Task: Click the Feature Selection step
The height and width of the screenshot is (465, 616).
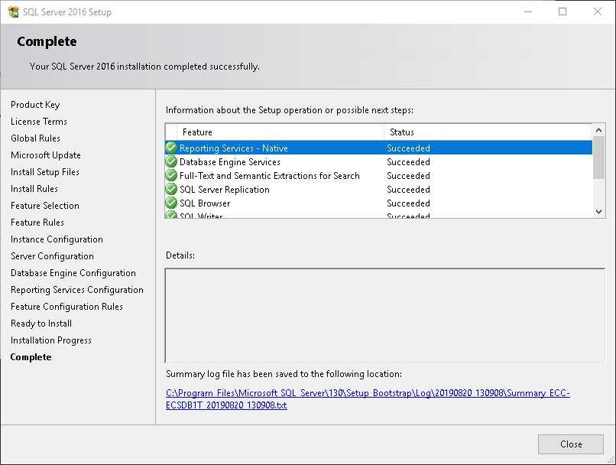Action: (x=45, y=206)
